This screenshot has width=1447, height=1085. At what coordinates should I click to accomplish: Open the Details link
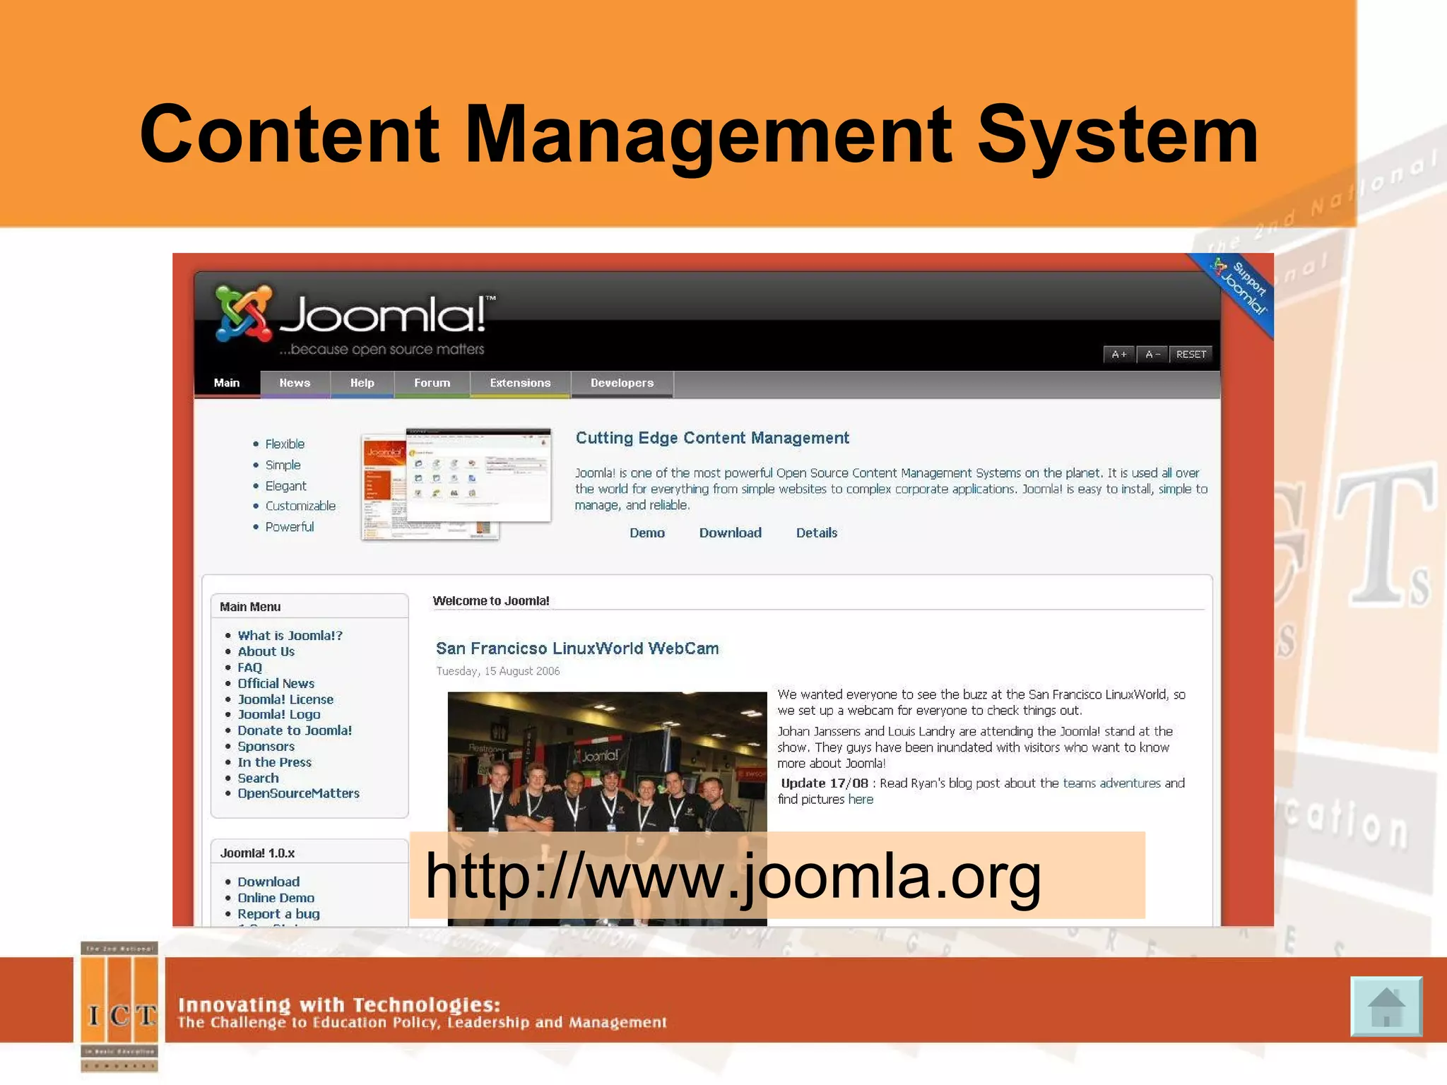coord(816,533)
